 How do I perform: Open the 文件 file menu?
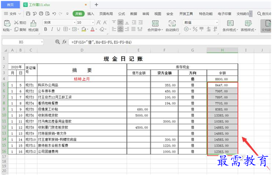[12, 14]
